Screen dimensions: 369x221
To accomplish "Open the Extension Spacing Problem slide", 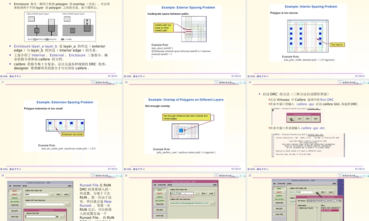I will (61, 126).
